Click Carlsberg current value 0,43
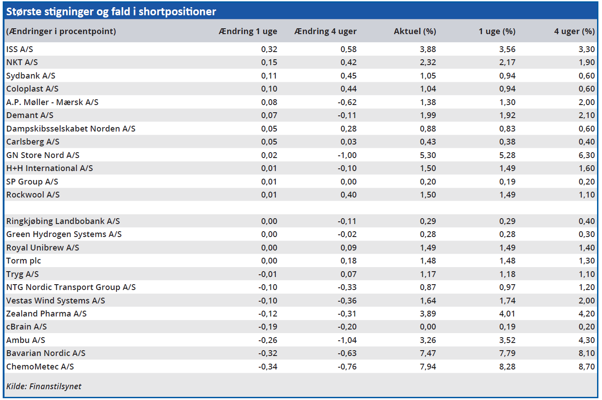Viewport: 602px width, 400px height. click(x=428, y=142)
